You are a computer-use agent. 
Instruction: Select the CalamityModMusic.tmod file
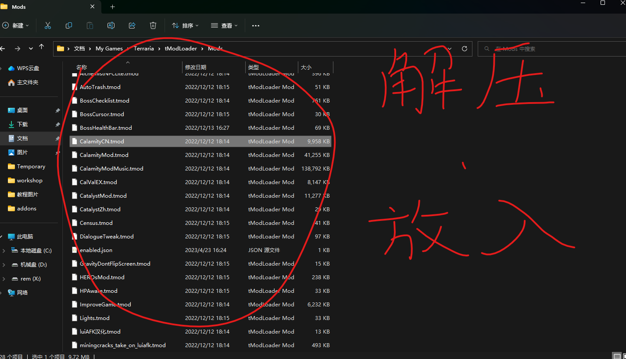click(200, 169)
